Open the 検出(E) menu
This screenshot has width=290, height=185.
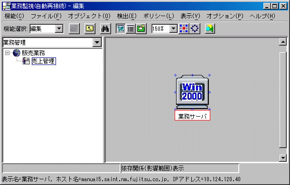click(x=127, y=16)
